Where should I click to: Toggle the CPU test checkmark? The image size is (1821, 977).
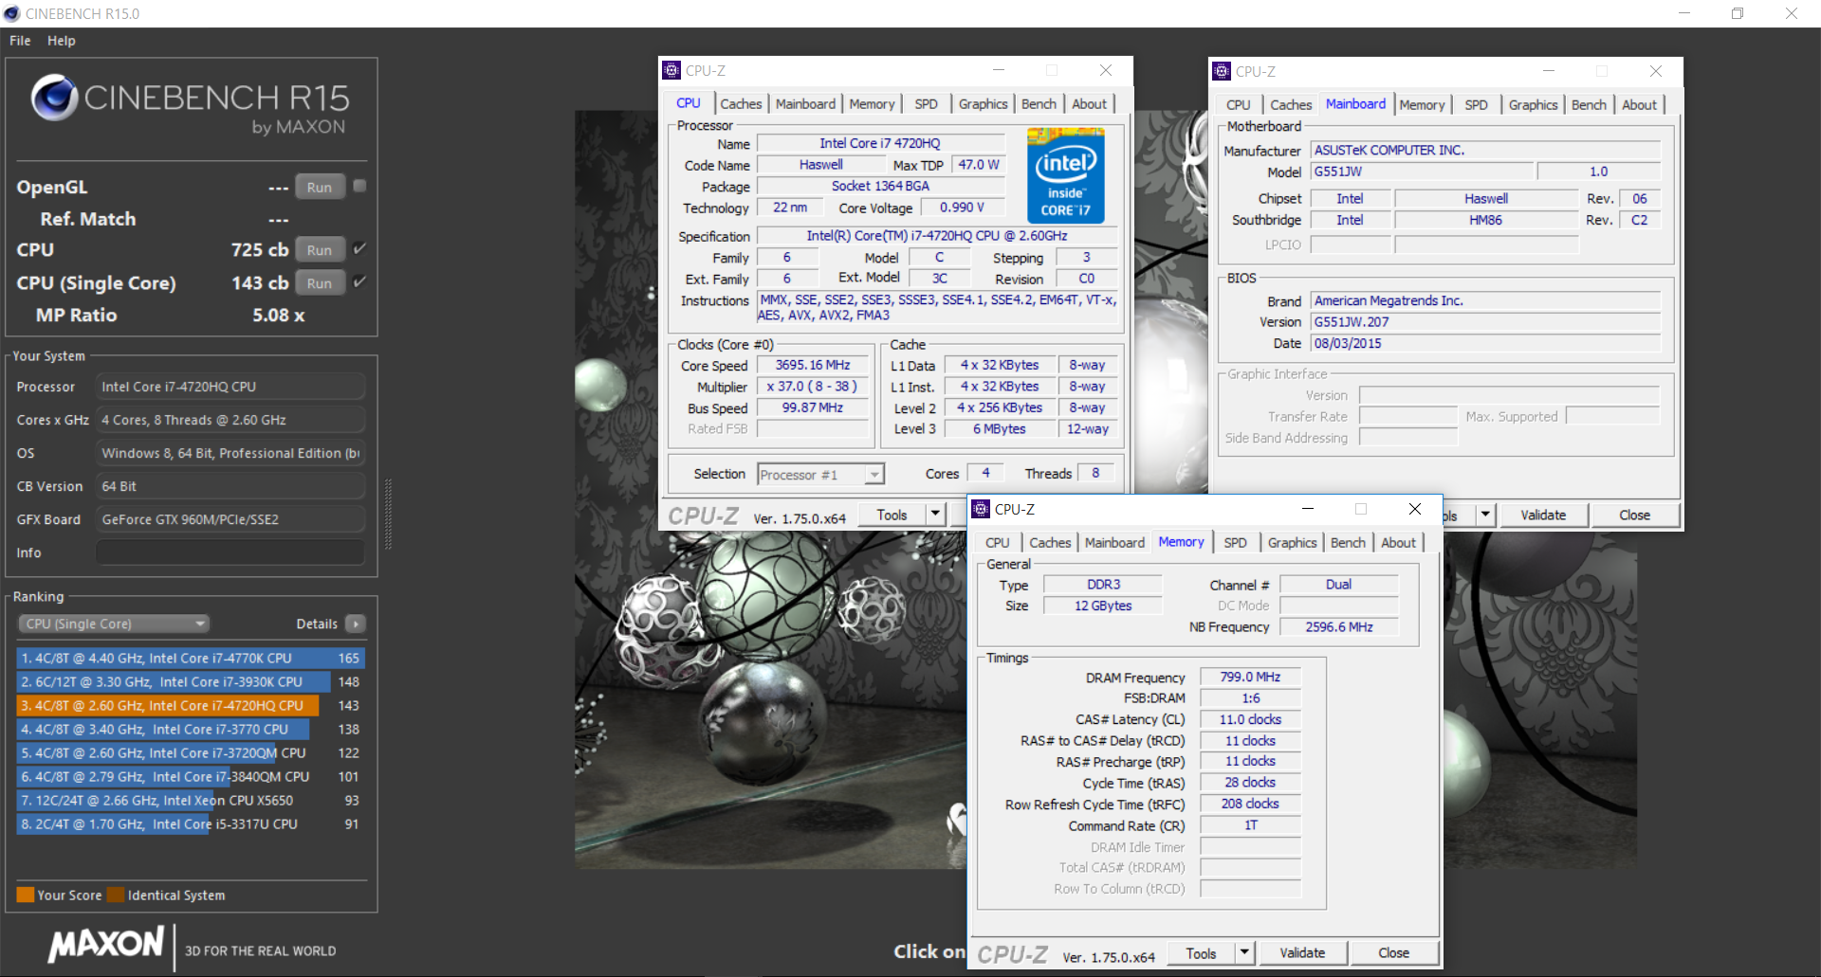pyautogui.click(x=359, y=248)
